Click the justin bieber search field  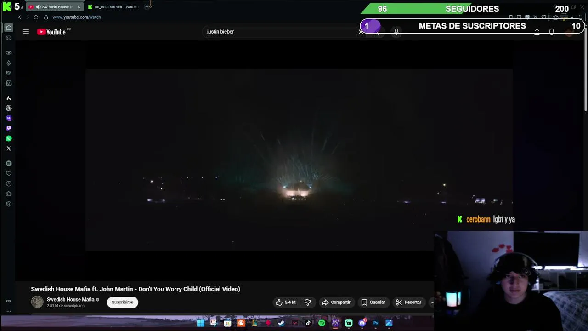coord(280,32)
